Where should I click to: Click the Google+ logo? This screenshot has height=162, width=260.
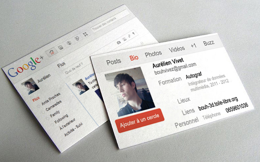point(25,67)
